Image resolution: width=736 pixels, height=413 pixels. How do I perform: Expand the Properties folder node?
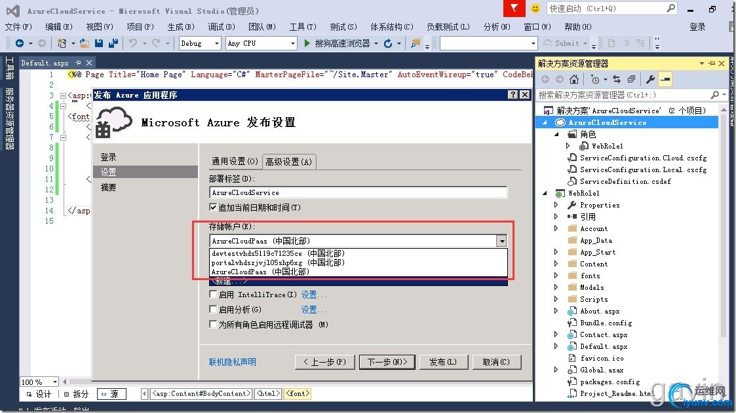pyautogui.click(x=556, y=205)
